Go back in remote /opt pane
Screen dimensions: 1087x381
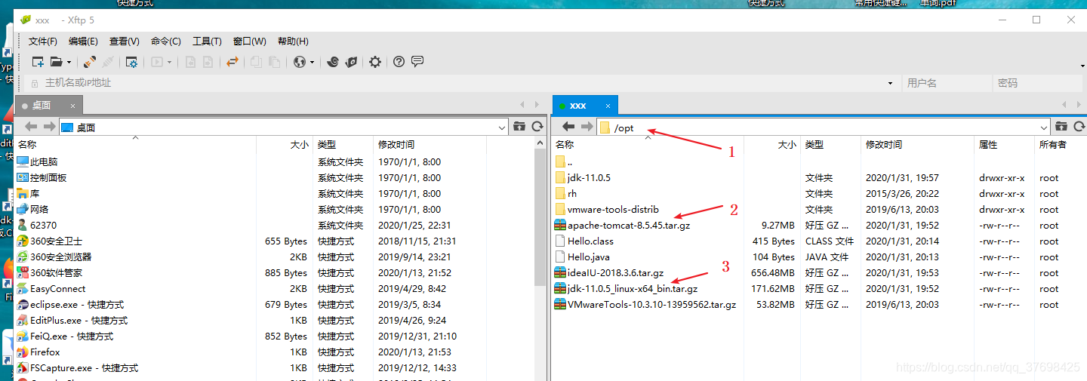click(x=569, y=127)
